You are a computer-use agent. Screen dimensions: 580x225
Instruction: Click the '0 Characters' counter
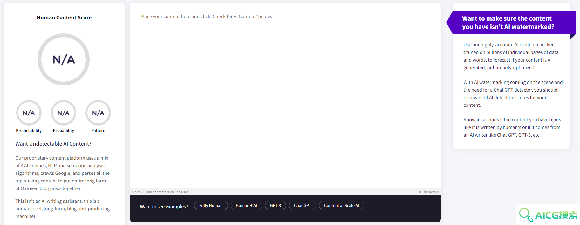pos(428,192)
